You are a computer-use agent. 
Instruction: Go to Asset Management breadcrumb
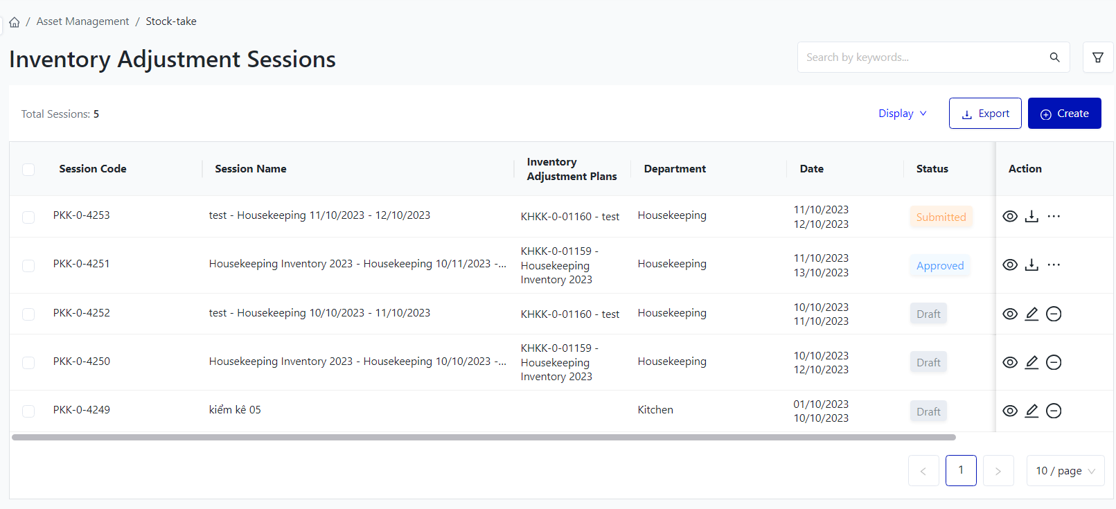(x=82, y=21)
